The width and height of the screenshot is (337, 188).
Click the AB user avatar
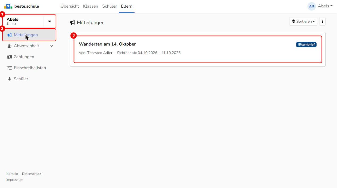(312, 6)
